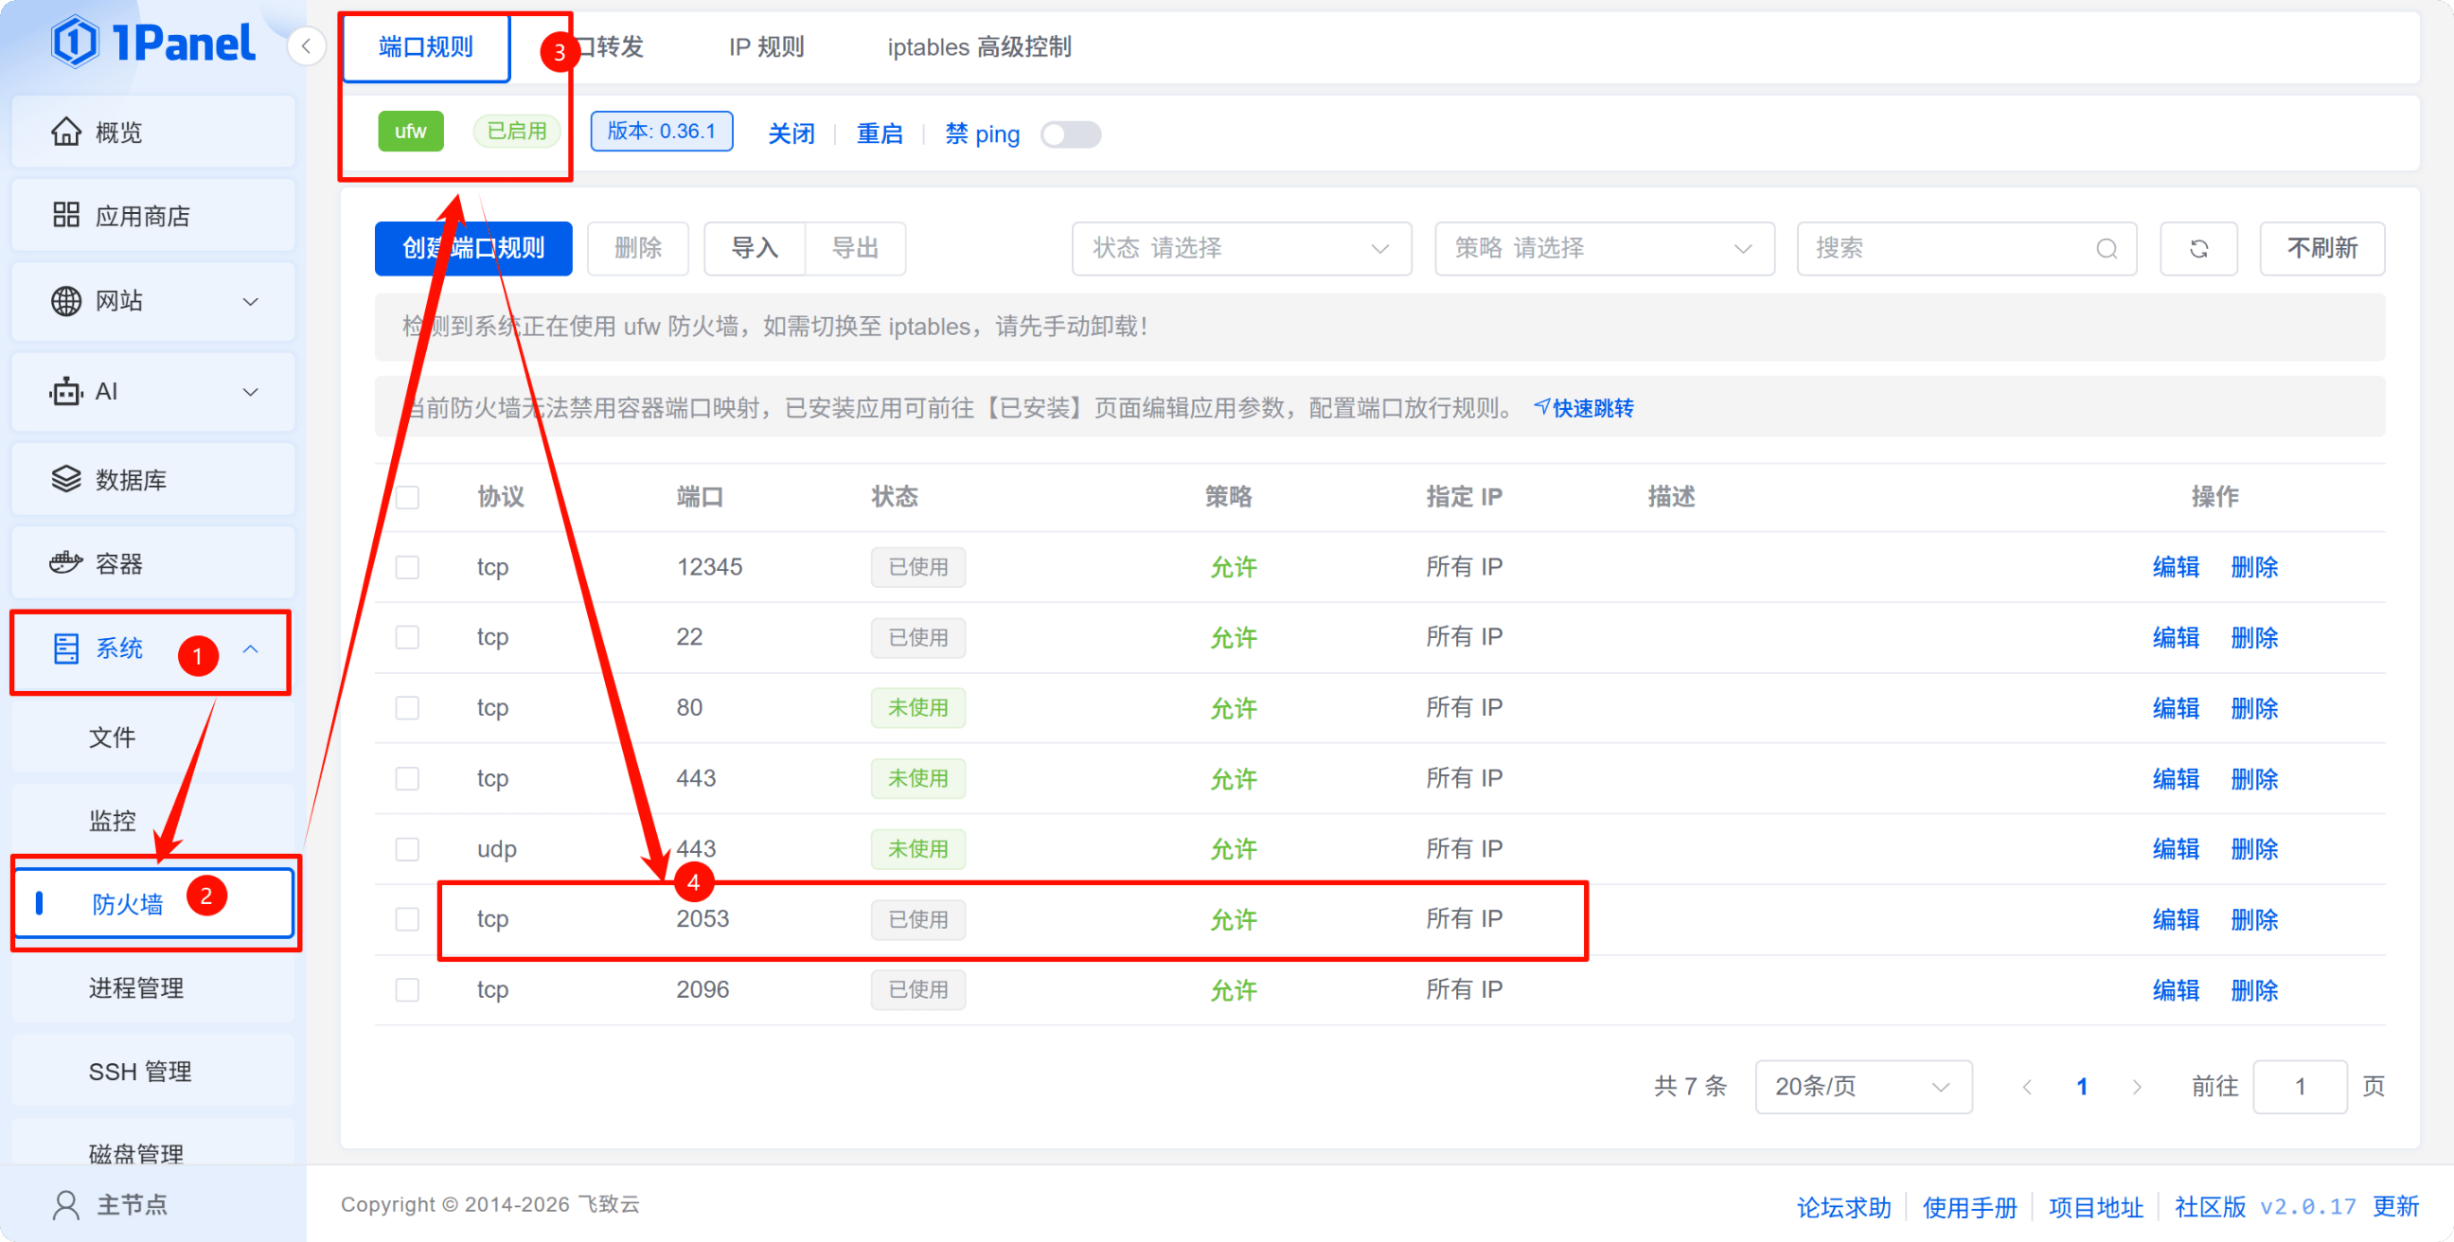Open the iptables 高级控制 tab

coord(978,46)
